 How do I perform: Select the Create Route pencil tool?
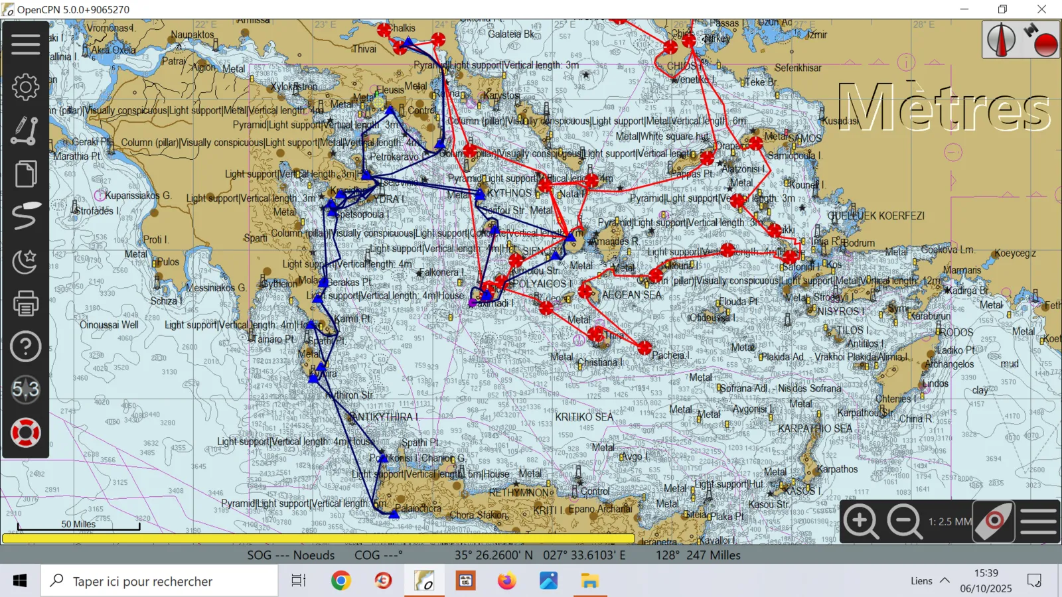pyautogui.click(x=25, y=131)
